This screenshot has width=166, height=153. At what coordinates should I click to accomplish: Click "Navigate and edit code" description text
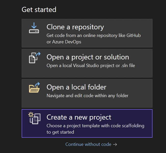(87, 96)
